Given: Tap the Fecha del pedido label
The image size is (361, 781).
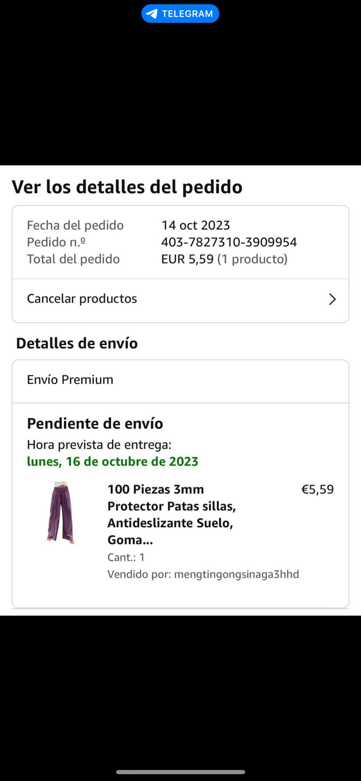Looking at the screenshot, I should (75, 225).
